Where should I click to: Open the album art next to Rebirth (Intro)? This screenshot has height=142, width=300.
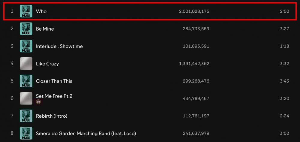point(26,116)
